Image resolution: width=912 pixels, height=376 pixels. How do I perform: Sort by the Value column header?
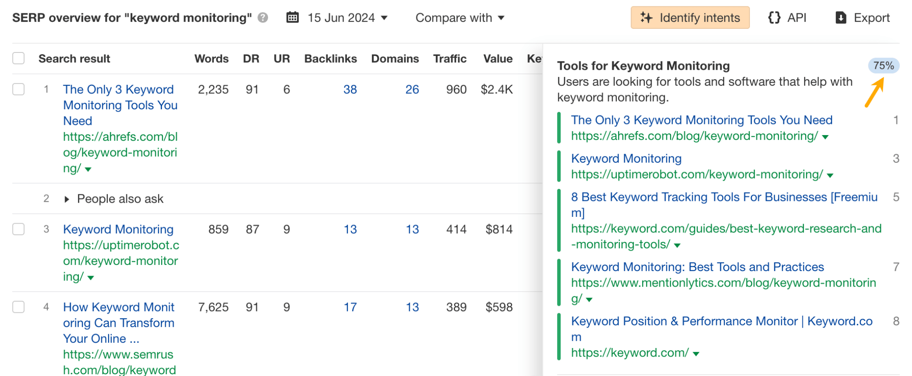(x=498, y=59)
